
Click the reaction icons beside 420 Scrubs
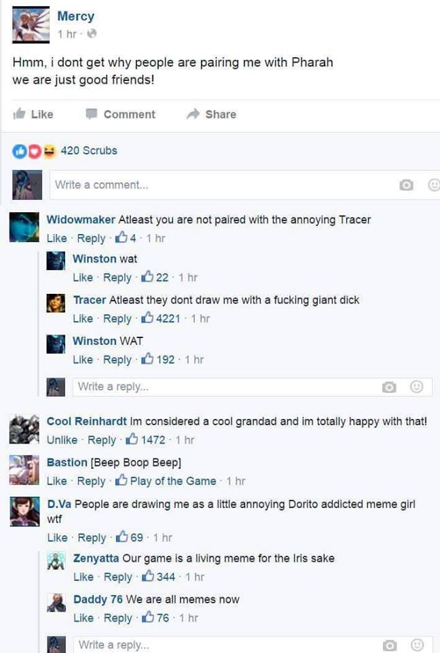click(34, 152)
